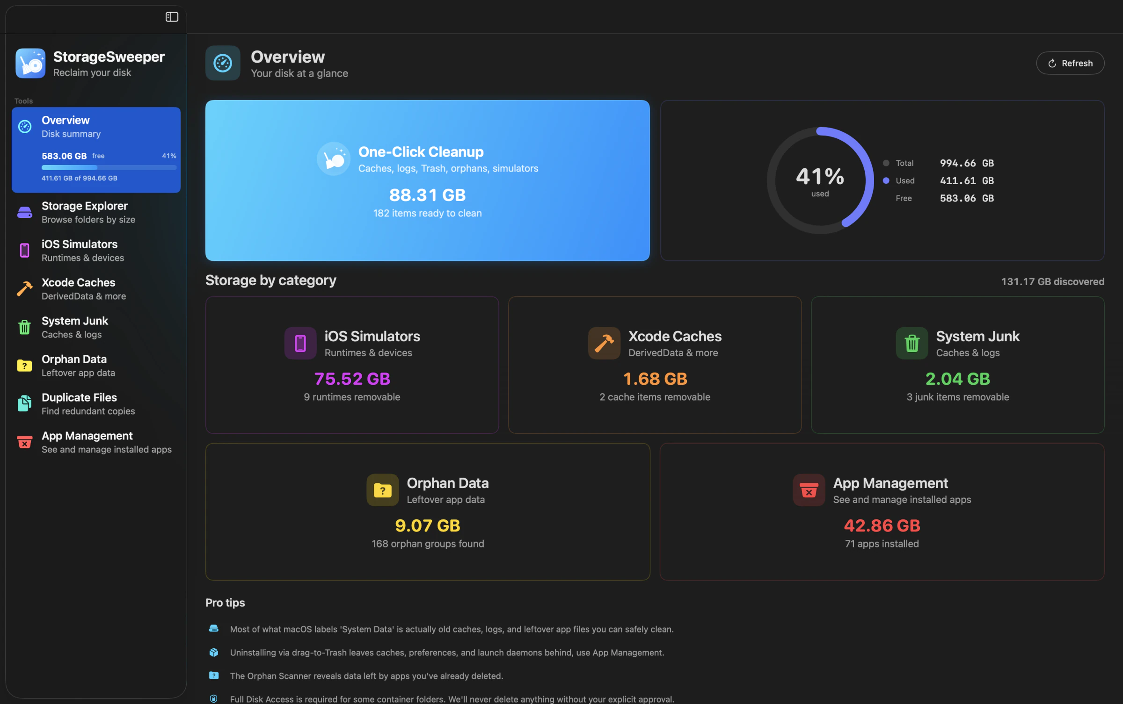This screenshot has width=1123, height=704.
Task: Click the Orphan Data folder icon in sidebar
Action: pos(25,366)
